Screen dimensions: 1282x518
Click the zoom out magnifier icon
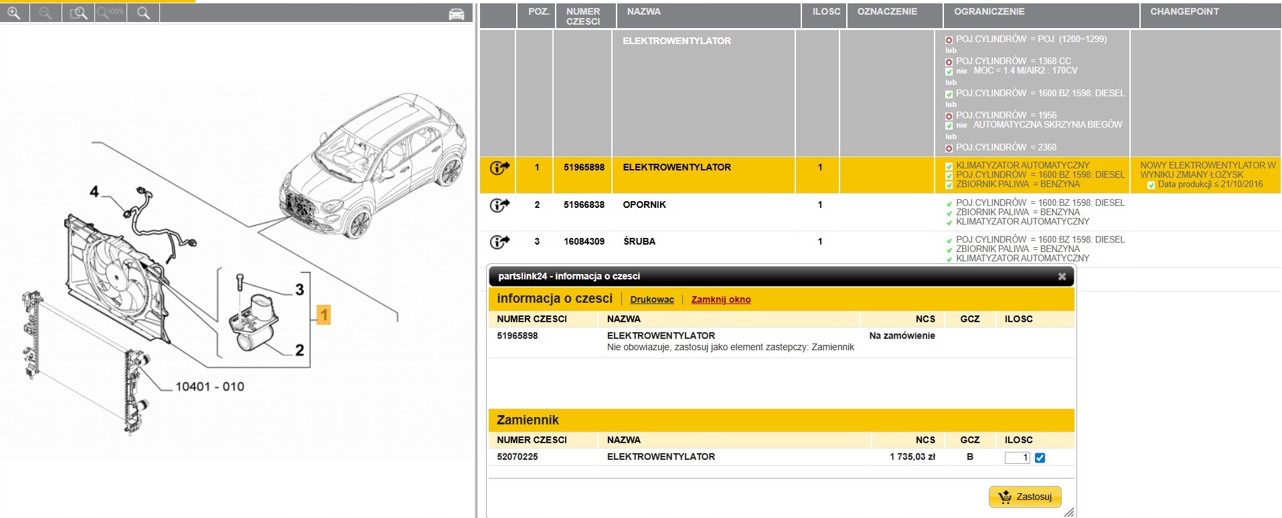pyautogui.click(x=46, y=13)
